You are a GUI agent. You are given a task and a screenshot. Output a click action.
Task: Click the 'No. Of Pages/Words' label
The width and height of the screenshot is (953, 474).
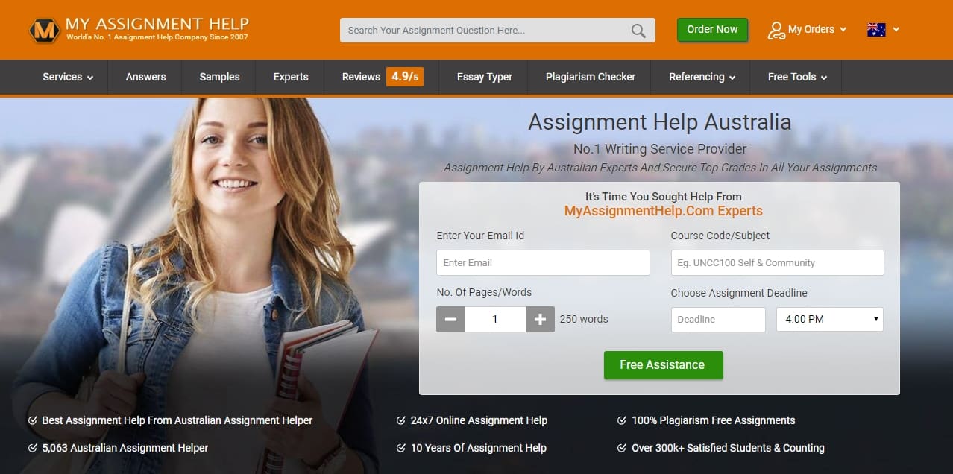484,292
